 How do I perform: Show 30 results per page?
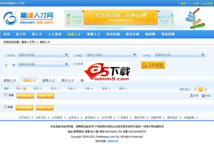coord(205,89)
